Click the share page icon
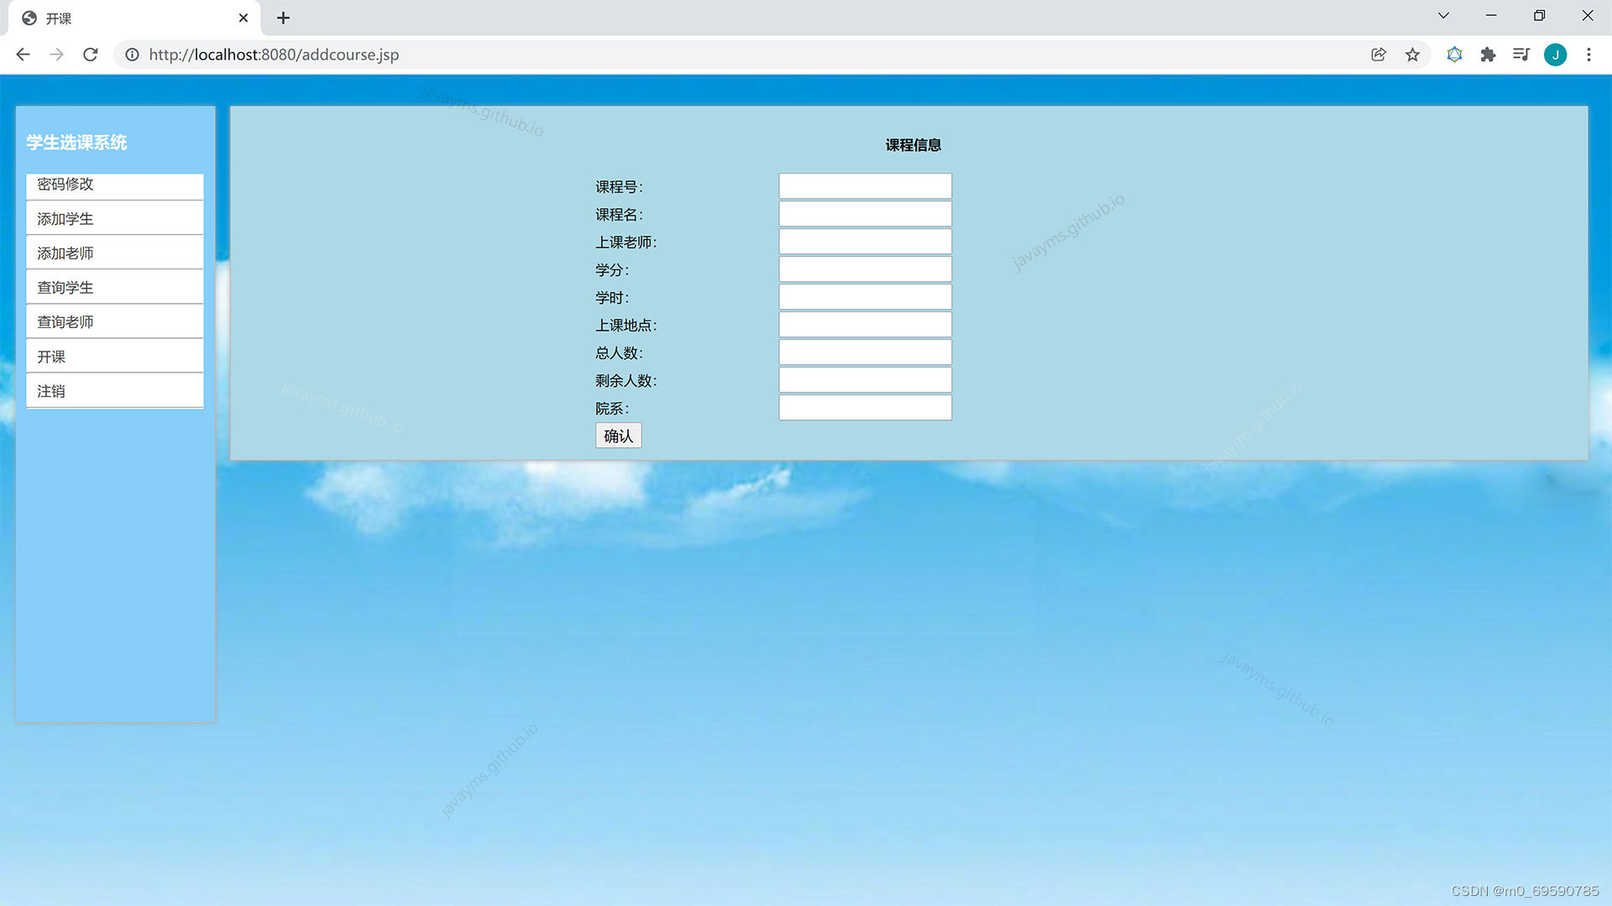The height and width of the screenshot is (906, 1612). coord(1379,55)
